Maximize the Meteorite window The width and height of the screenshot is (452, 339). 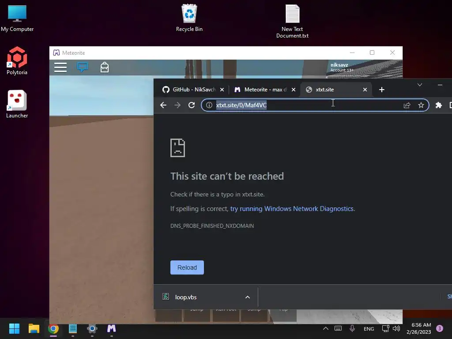pos(372,53)
